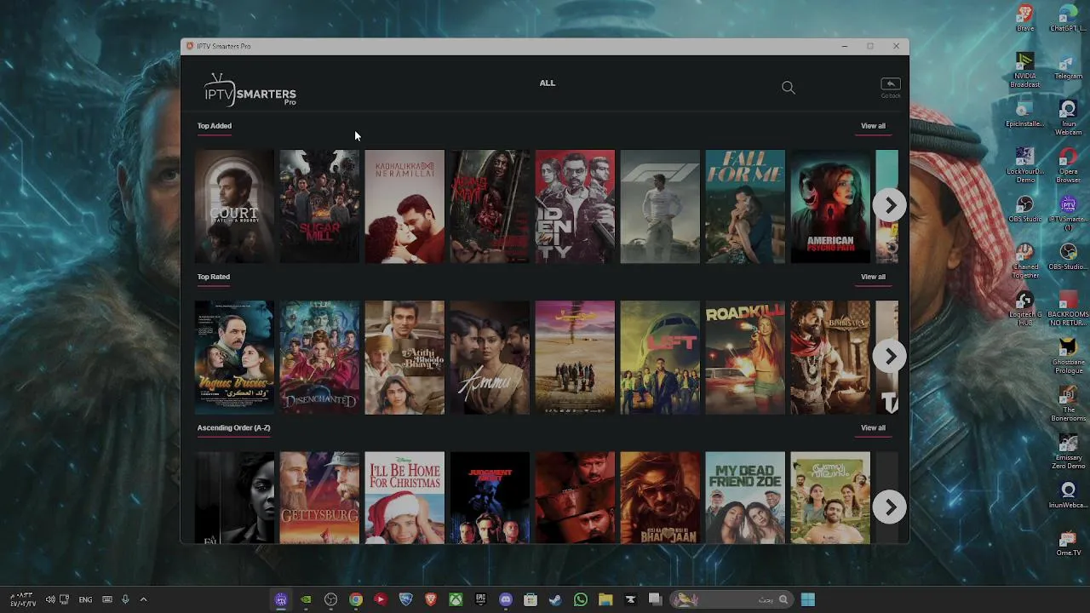Open the Vagues Brisées poster

tap(234, 358)
